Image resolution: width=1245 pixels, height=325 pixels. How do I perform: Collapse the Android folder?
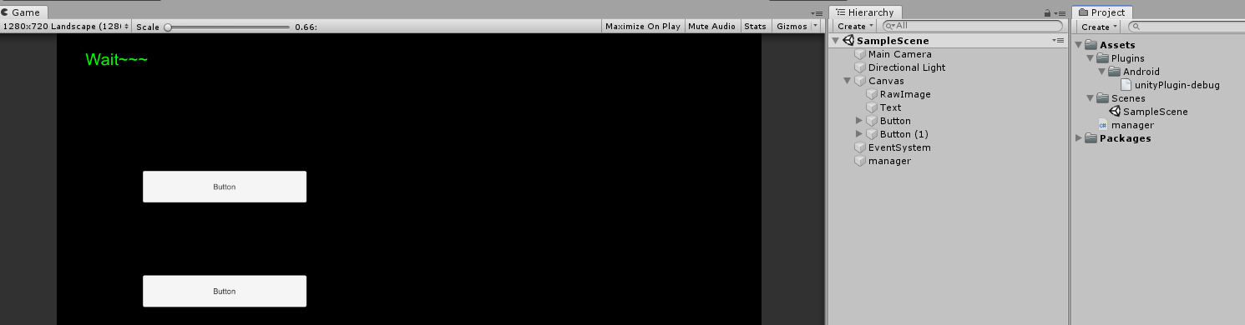pos(1102,72)
